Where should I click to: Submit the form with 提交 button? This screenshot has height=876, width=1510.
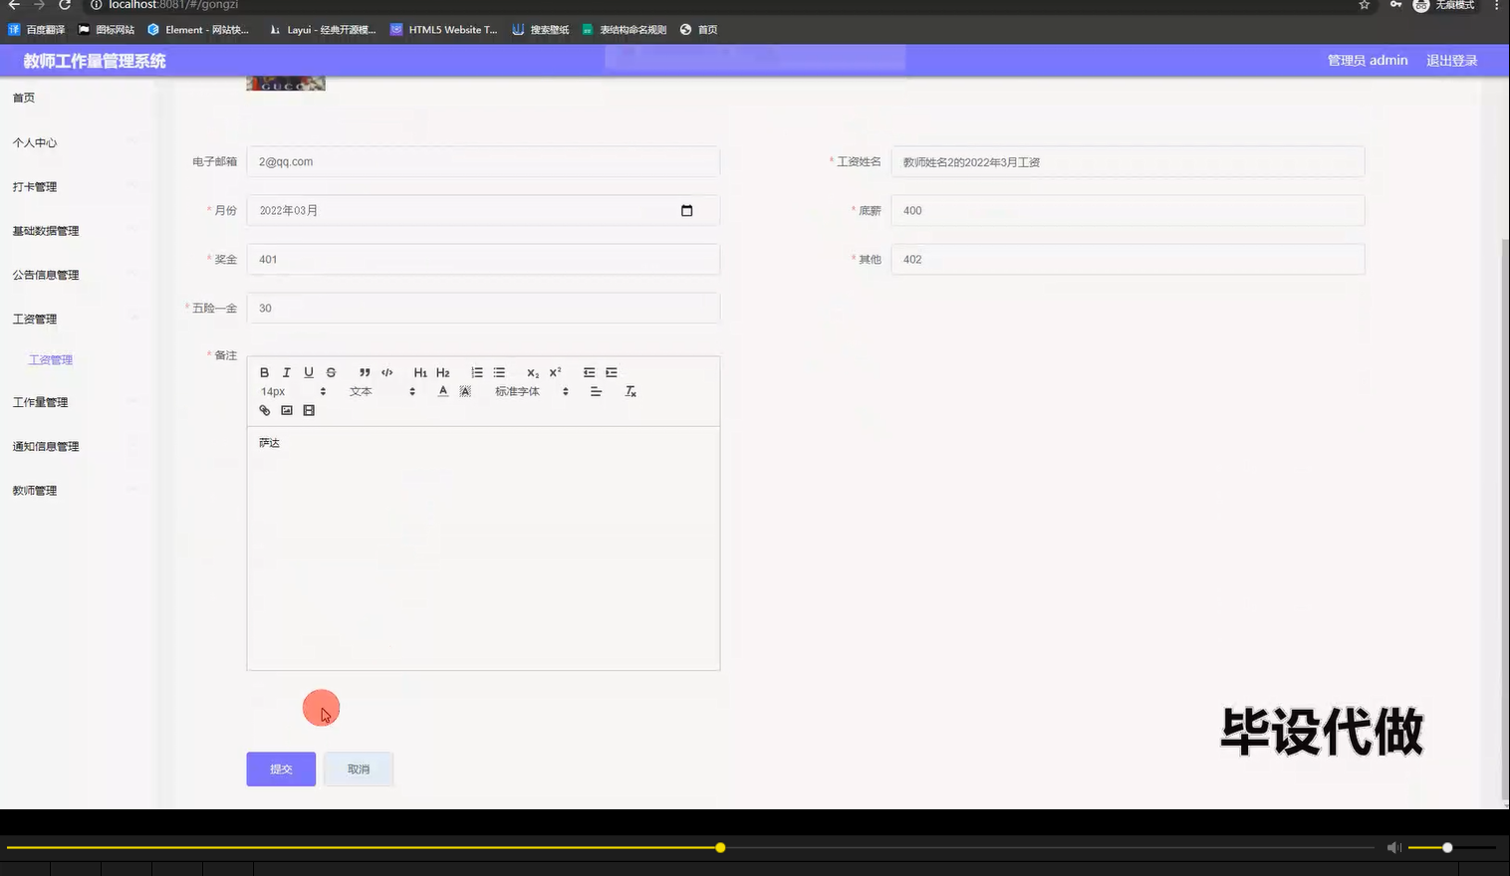[x=281, y=768]
